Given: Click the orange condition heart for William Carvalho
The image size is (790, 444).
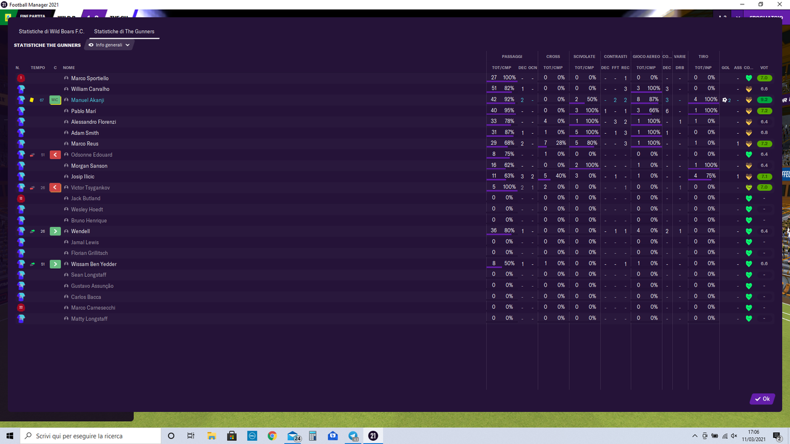Looking at the screenshot, I should click(x=749, y=89).
